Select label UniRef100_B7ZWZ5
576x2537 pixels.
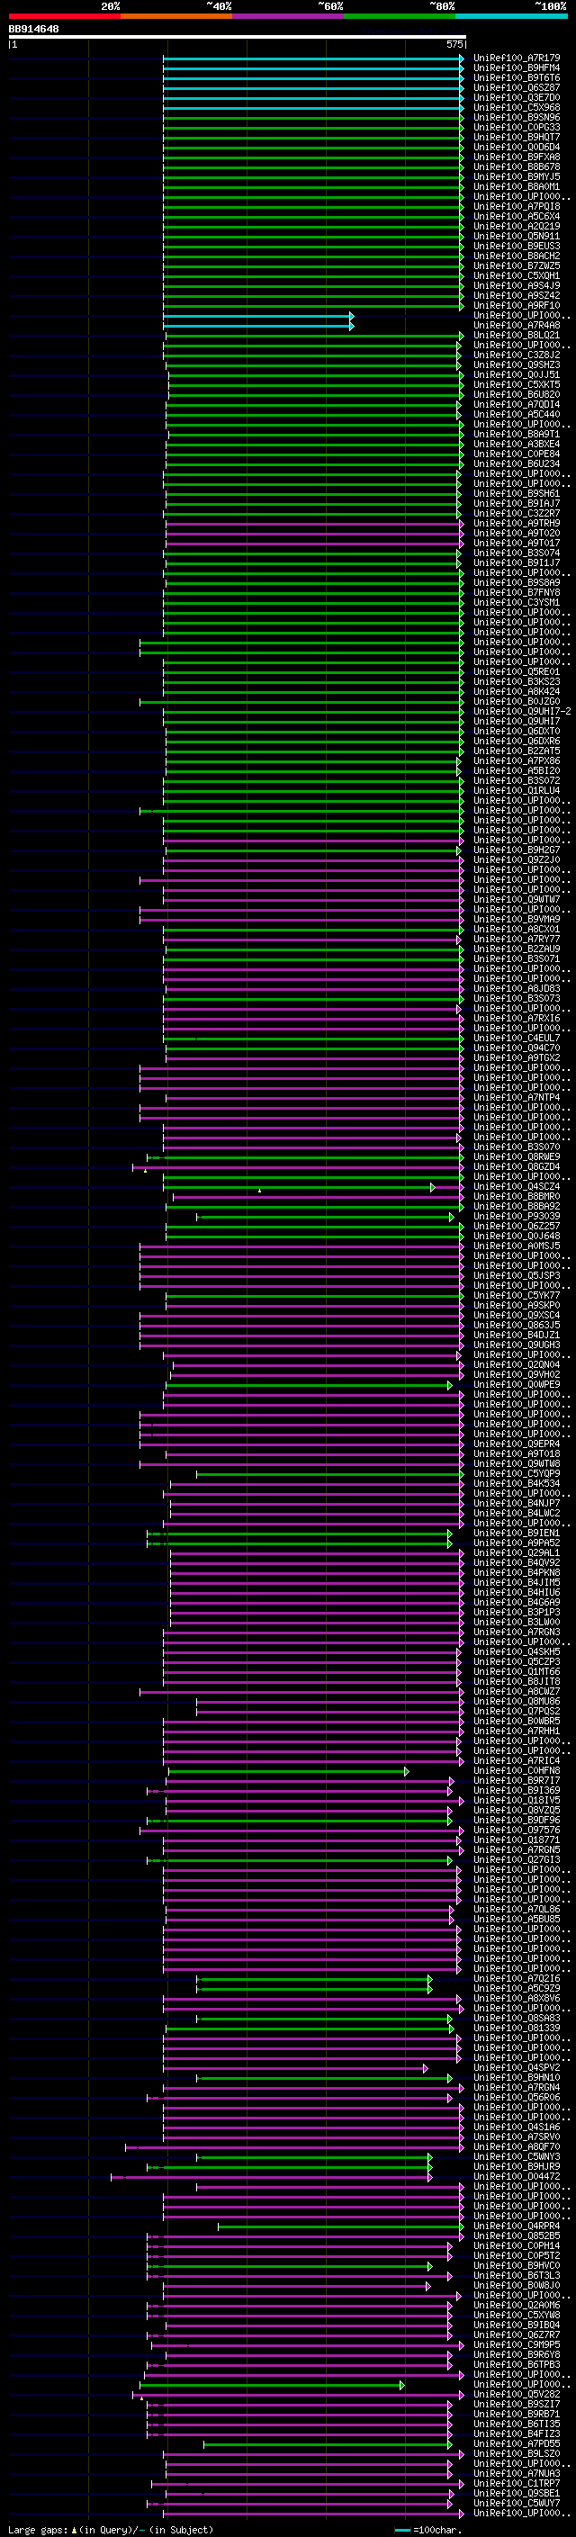coord(517,265)
